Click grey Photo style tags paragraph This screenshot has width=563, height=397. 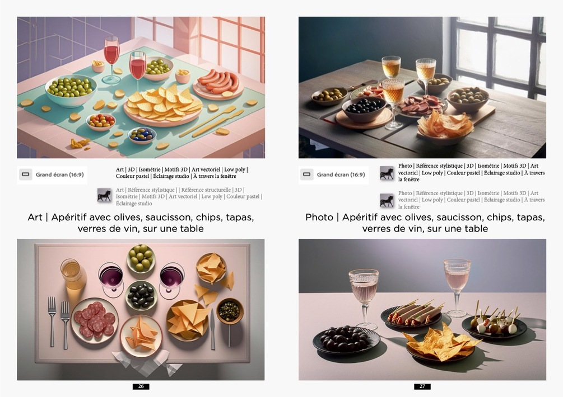coord(471,200)
